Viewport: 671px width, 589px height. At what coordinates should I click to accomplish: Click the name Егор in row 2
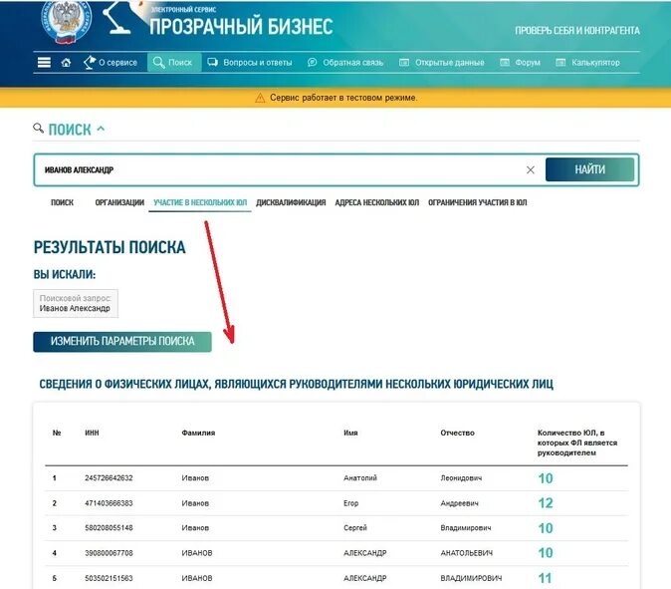[350, 503]
